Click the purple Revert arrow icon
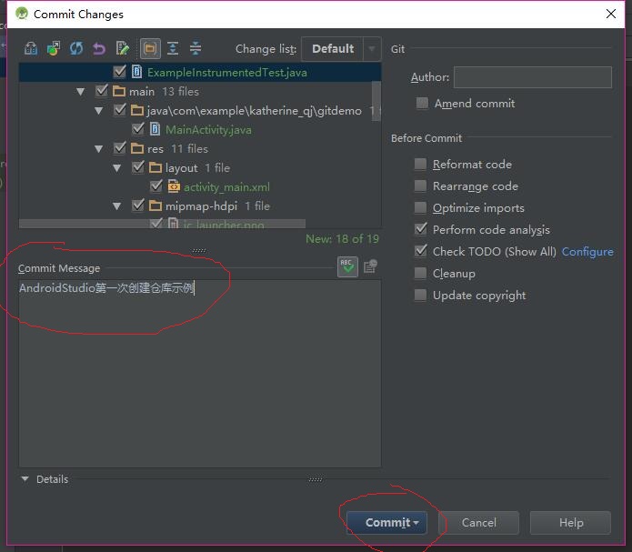Screen dimensions: 632x552 click(99, 49)
